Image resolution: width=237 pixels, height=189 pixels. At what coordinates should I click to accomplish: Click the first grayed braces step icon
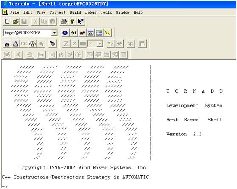click(x=61, y=55)
